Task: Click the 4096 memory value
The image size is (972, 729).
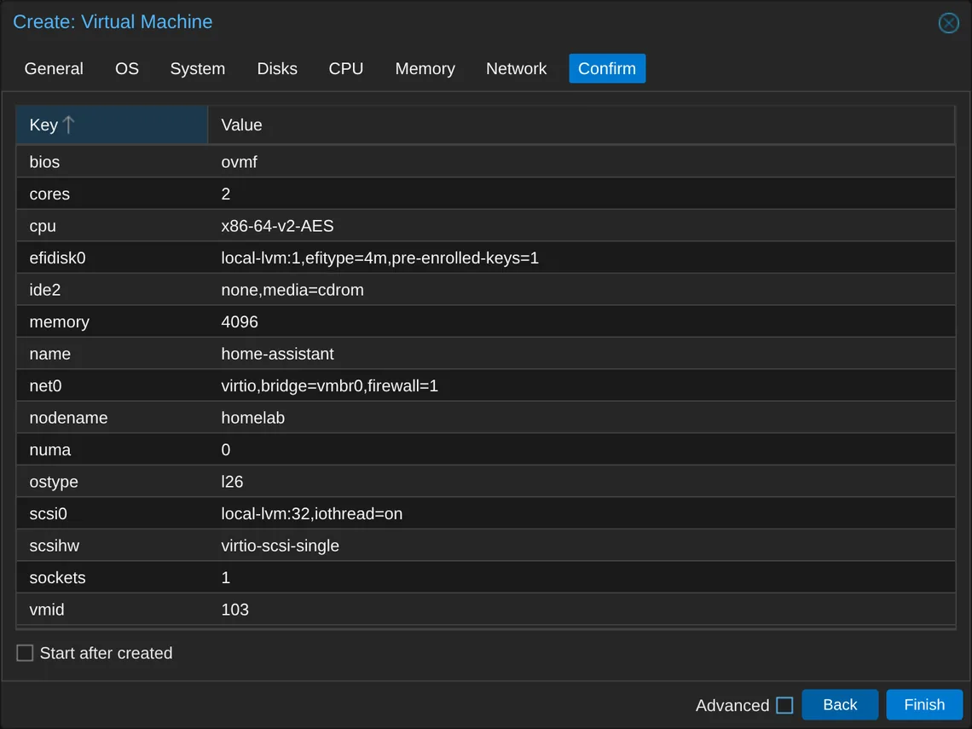Action: 581,321
